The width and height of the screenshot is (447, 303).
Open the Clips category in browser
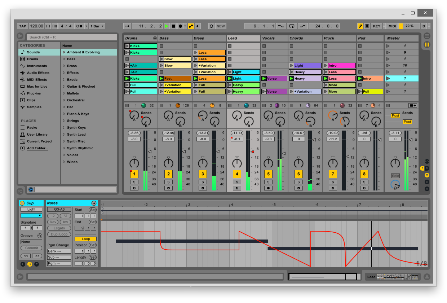(31, 100)
